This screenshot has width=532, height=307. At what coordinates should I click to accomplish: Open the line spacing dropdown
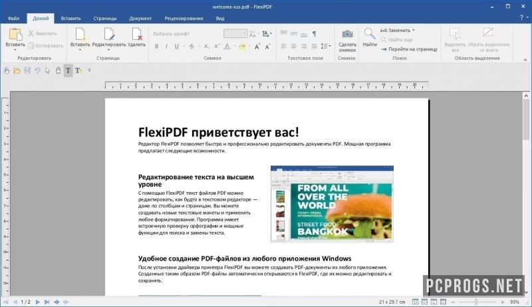click(326, 46)
